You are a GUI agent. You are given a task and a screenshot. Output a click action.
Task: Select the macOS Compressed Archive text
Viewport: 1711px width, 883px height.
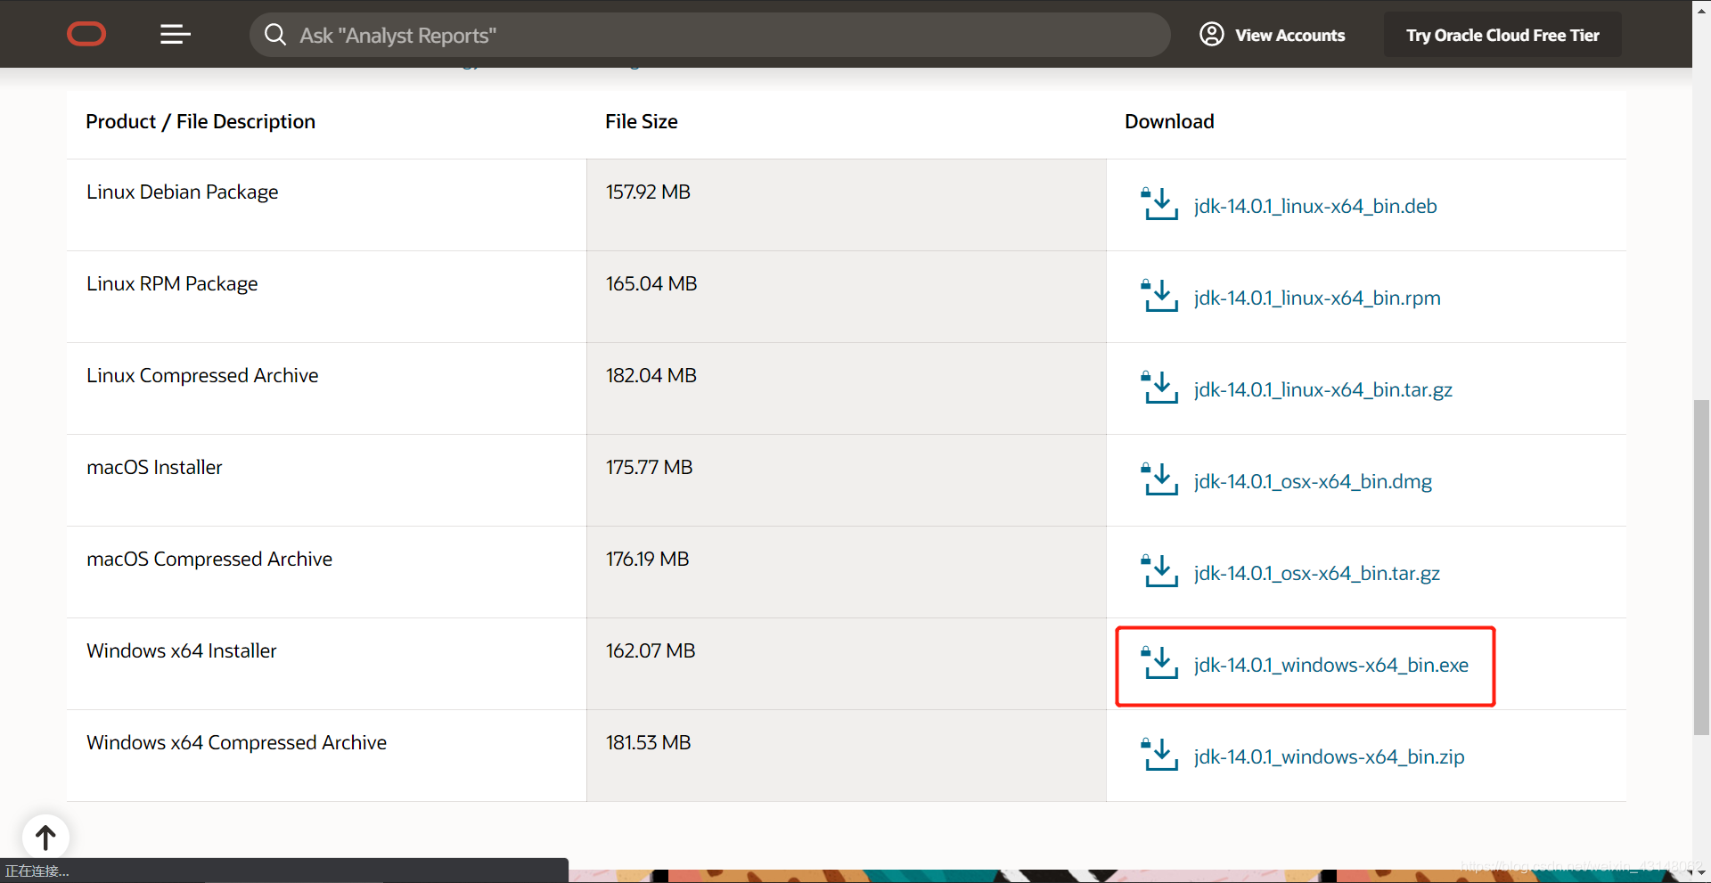[x=209, y=560]
